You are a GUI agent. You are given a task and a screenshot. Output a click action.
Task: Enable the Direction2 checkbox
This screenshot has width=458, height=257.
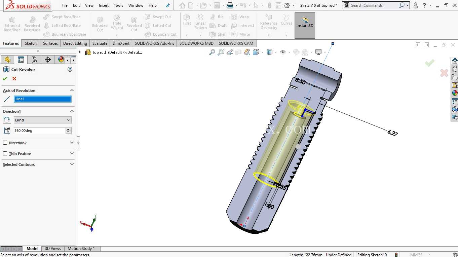[5, 143]
